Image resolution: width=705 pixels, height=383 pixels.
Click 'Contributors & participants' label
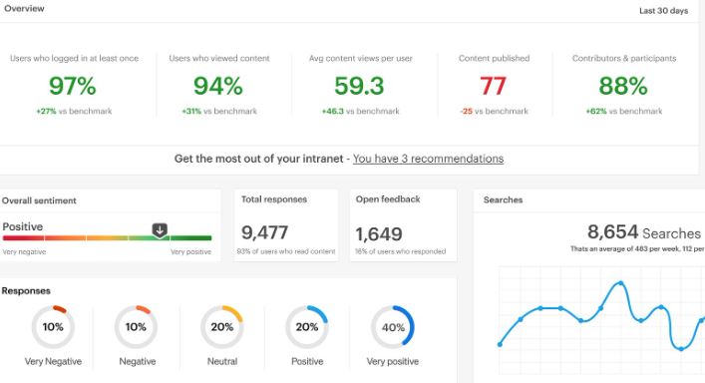[x=624, y=59]
